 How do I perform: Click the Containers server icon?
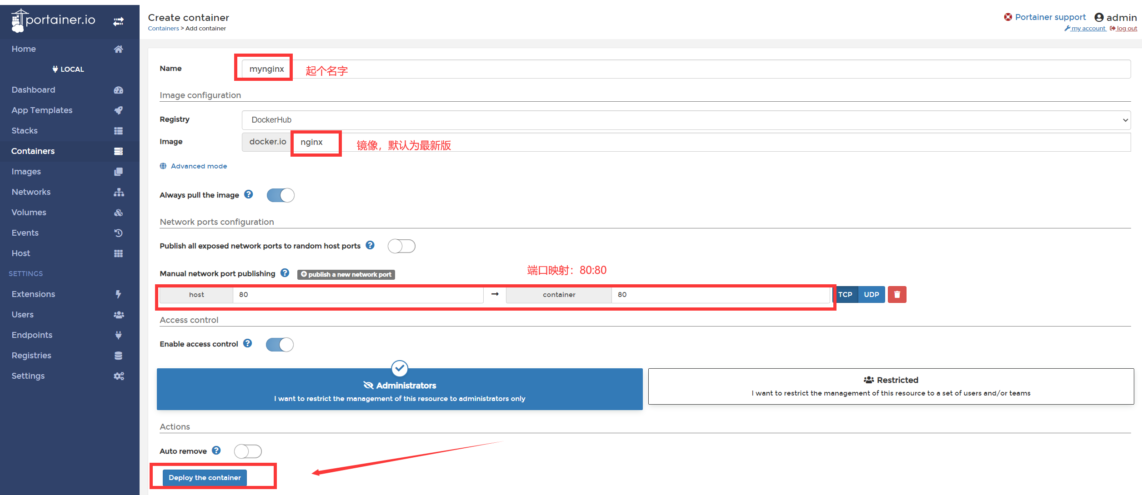118,151
